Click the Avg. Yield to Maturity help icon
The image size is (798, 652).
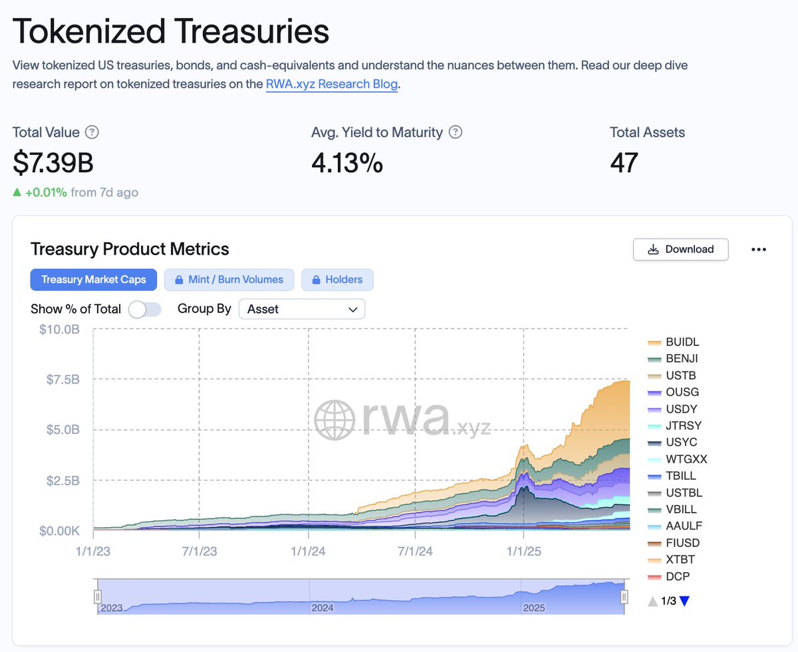(x=456, y=132)
